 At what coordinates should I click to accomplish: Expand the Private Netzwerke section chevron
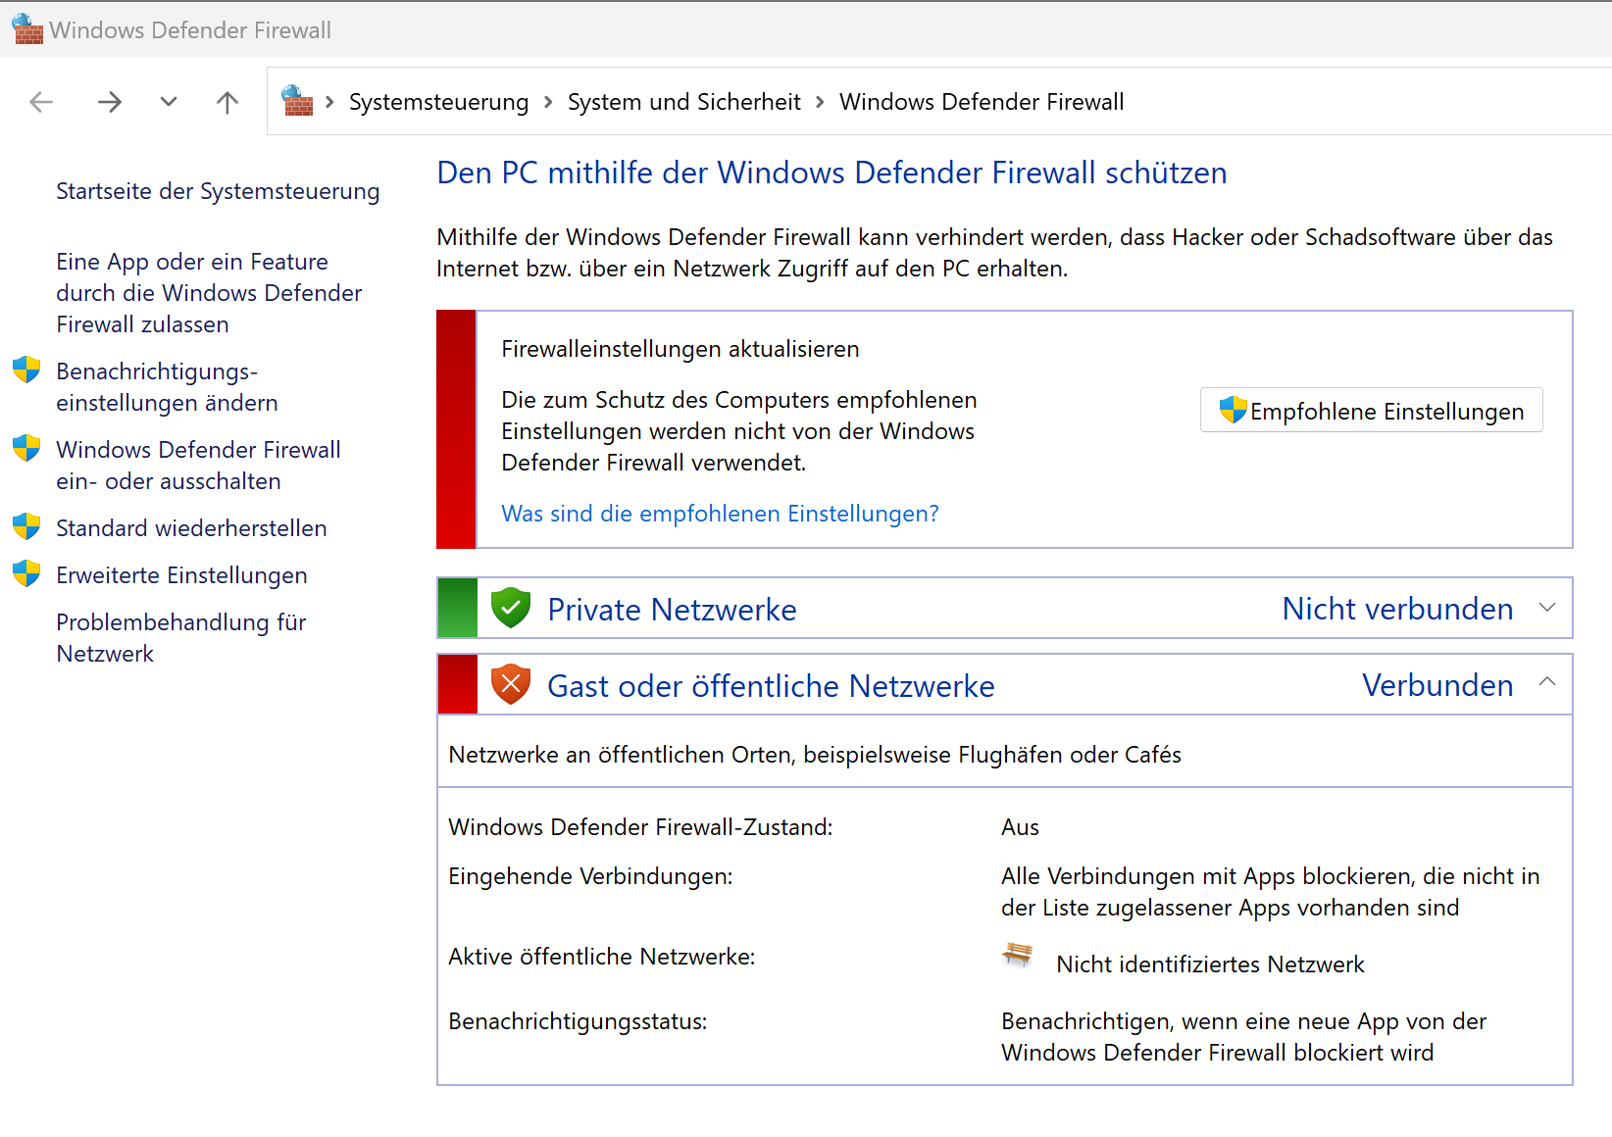[1547, 608]
